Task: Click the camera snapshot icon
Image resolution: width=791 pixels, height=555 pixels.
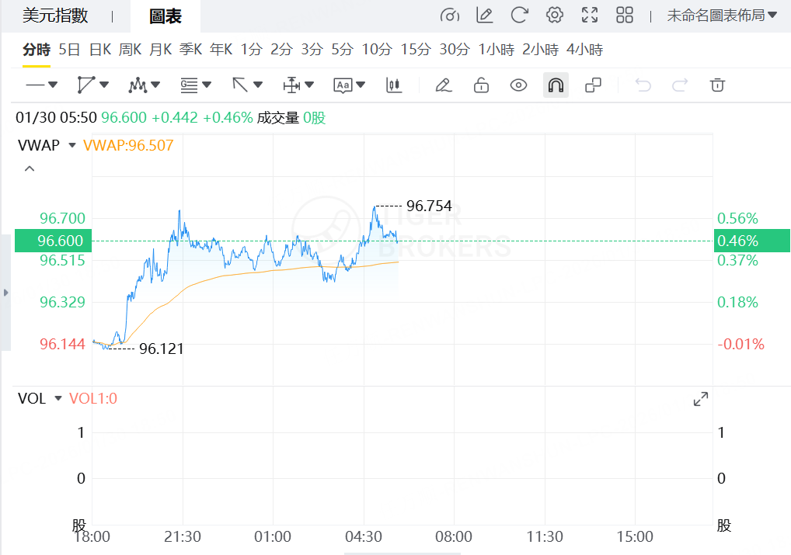Action: click(449, 16)
